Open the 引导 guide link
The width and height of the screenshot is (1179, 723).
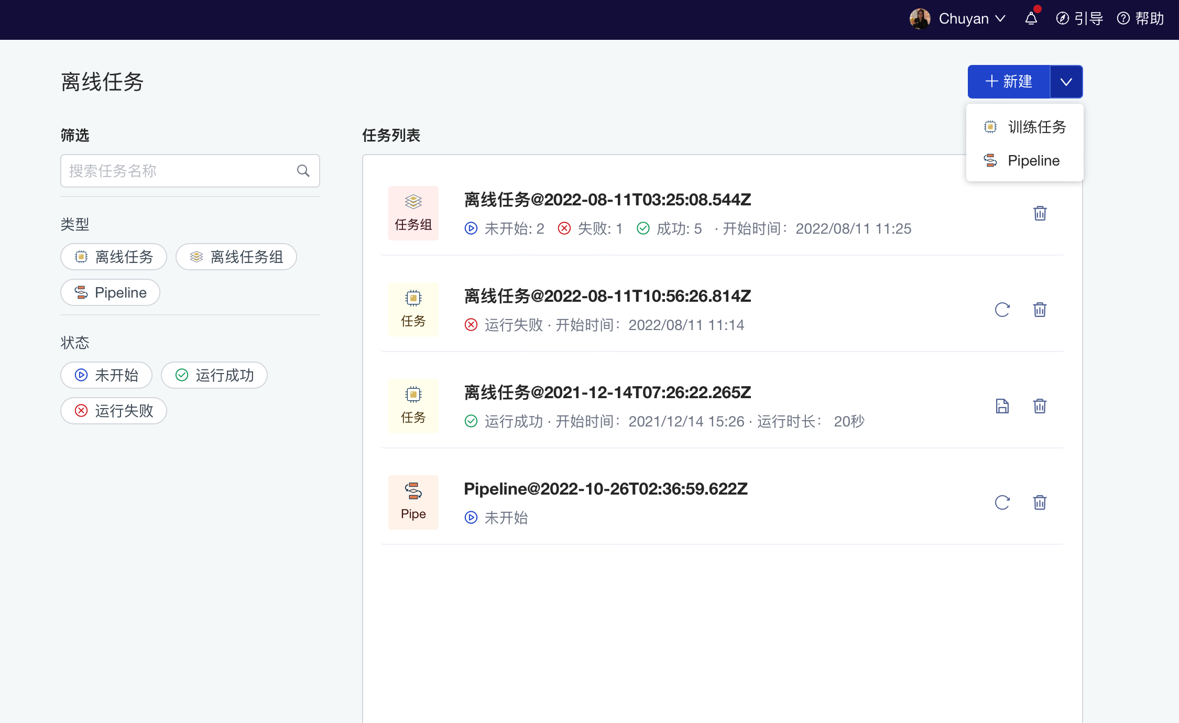click(x=1079, y=19)
